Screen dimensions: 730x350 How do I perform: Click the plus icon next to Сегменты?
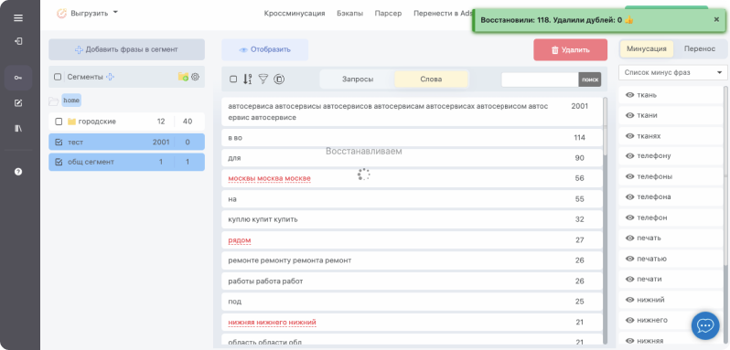pyautogui.click(x=110, y=77)
